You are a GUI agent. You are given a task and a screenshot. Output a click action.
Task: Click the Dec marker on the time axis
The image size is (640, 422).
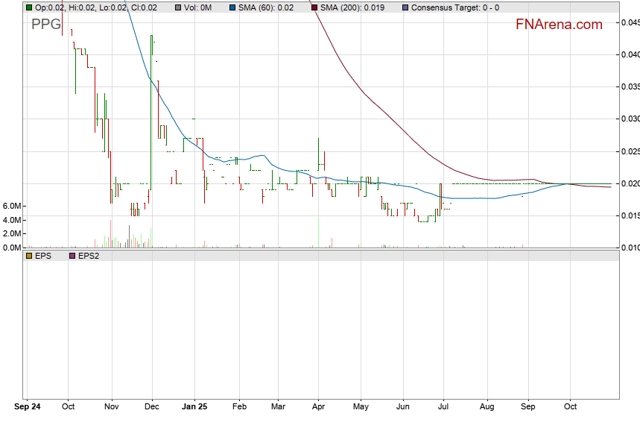pos(152,408)
